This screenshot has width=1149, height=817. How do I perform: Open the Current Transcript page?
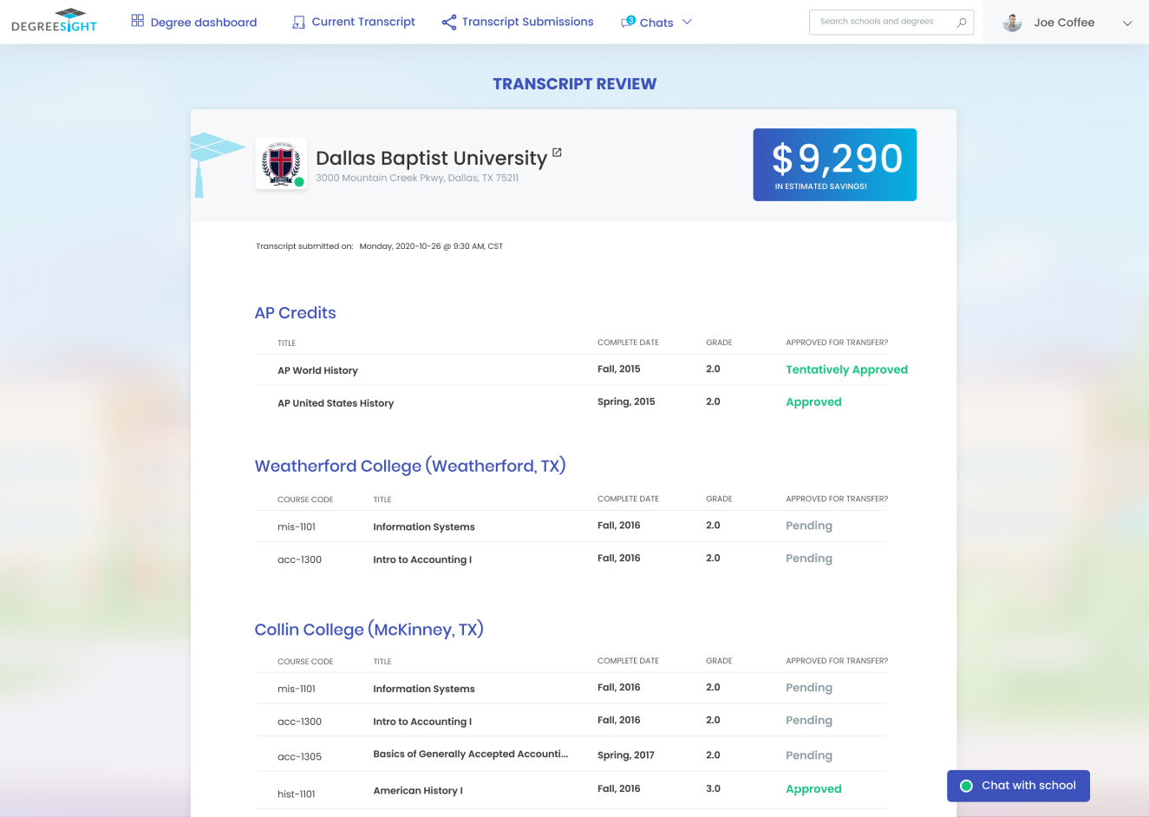click(362, 22)
